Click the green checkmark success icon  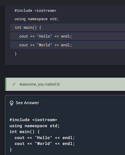tap(14, 84)
